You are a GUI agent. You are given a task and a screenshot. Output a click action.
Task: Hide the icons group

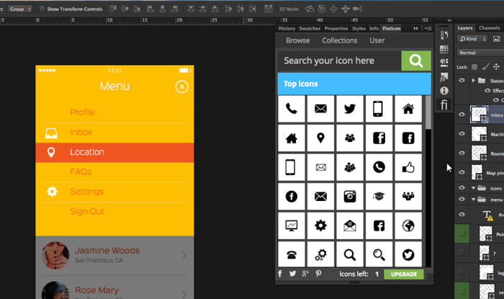tap(462, 188)
